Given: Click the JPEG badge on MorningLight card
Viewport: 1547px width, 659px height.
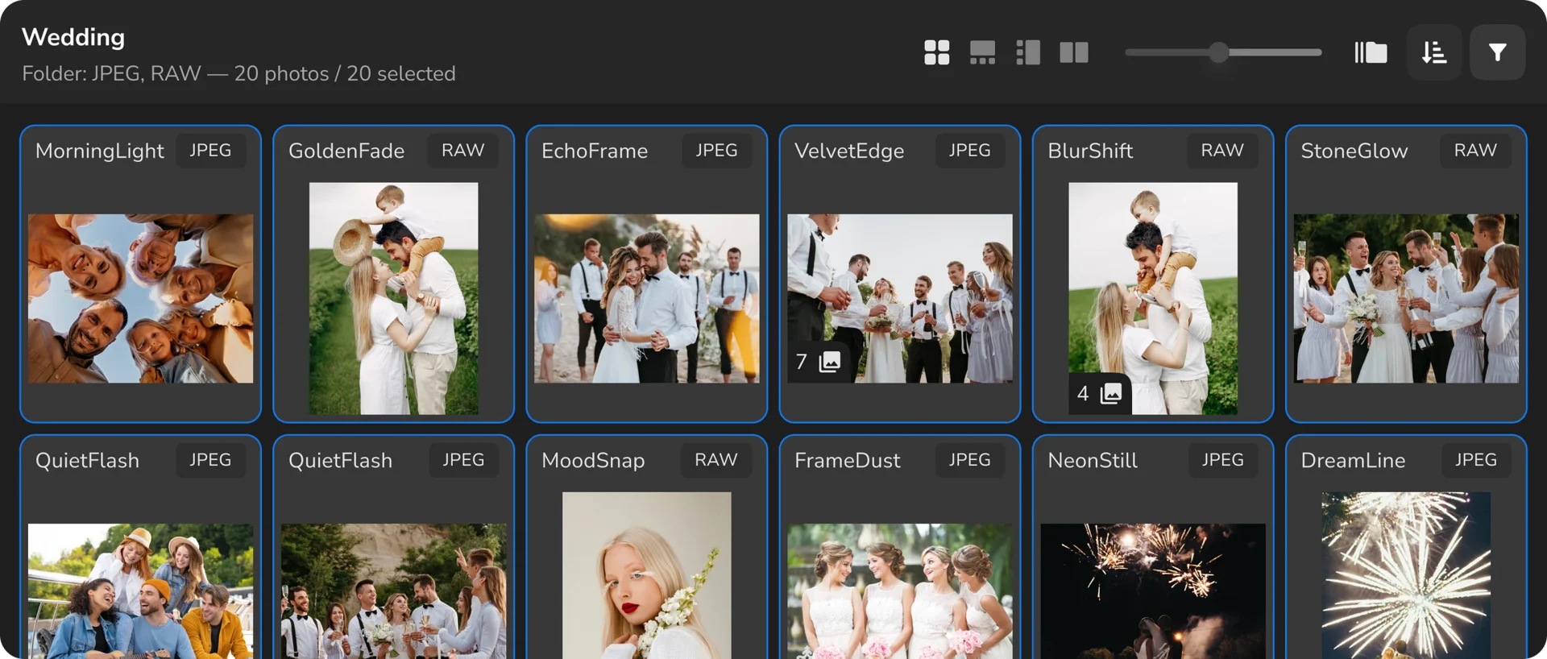Looking at the screenshot, I should [x=210, y=151].
